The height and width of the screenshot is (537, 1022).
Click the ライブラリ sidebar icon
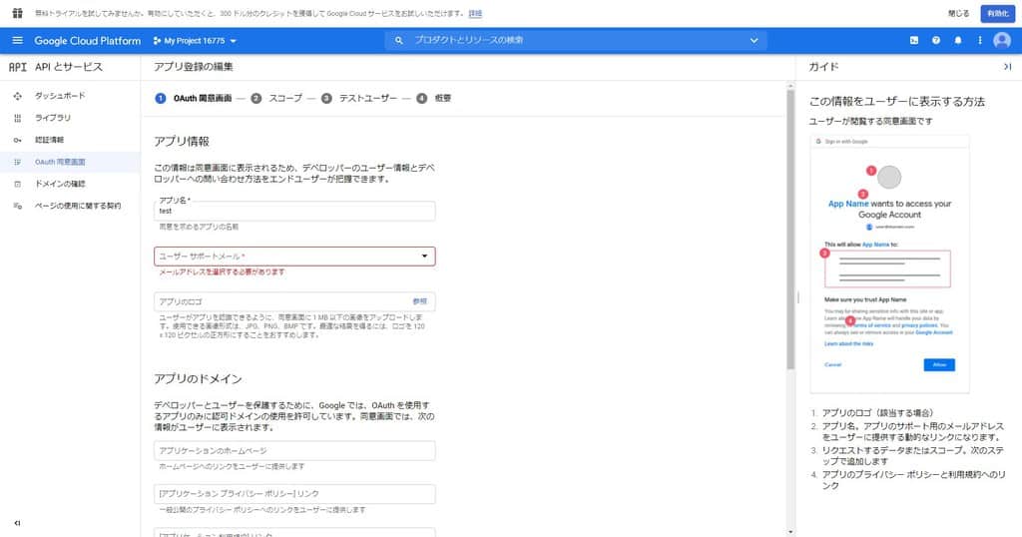coord(18,118)
